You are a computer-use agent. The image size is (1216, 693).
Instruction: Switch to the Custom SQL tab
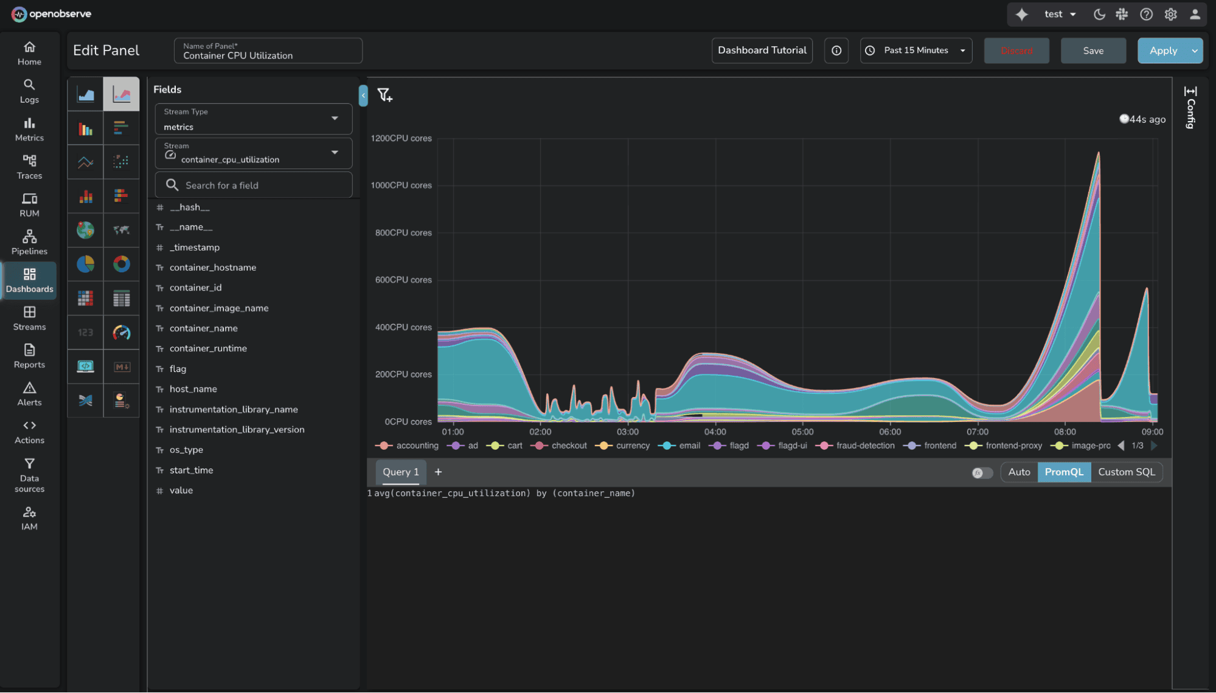(x=1127, y=472)
